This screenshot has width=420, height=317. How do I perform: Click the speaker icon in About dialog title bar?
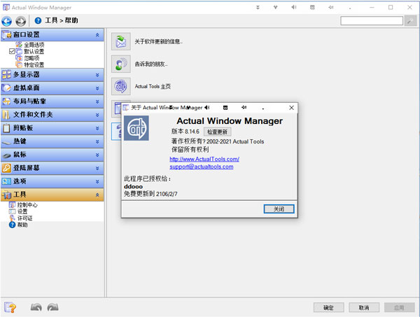[x=206, y=108]
